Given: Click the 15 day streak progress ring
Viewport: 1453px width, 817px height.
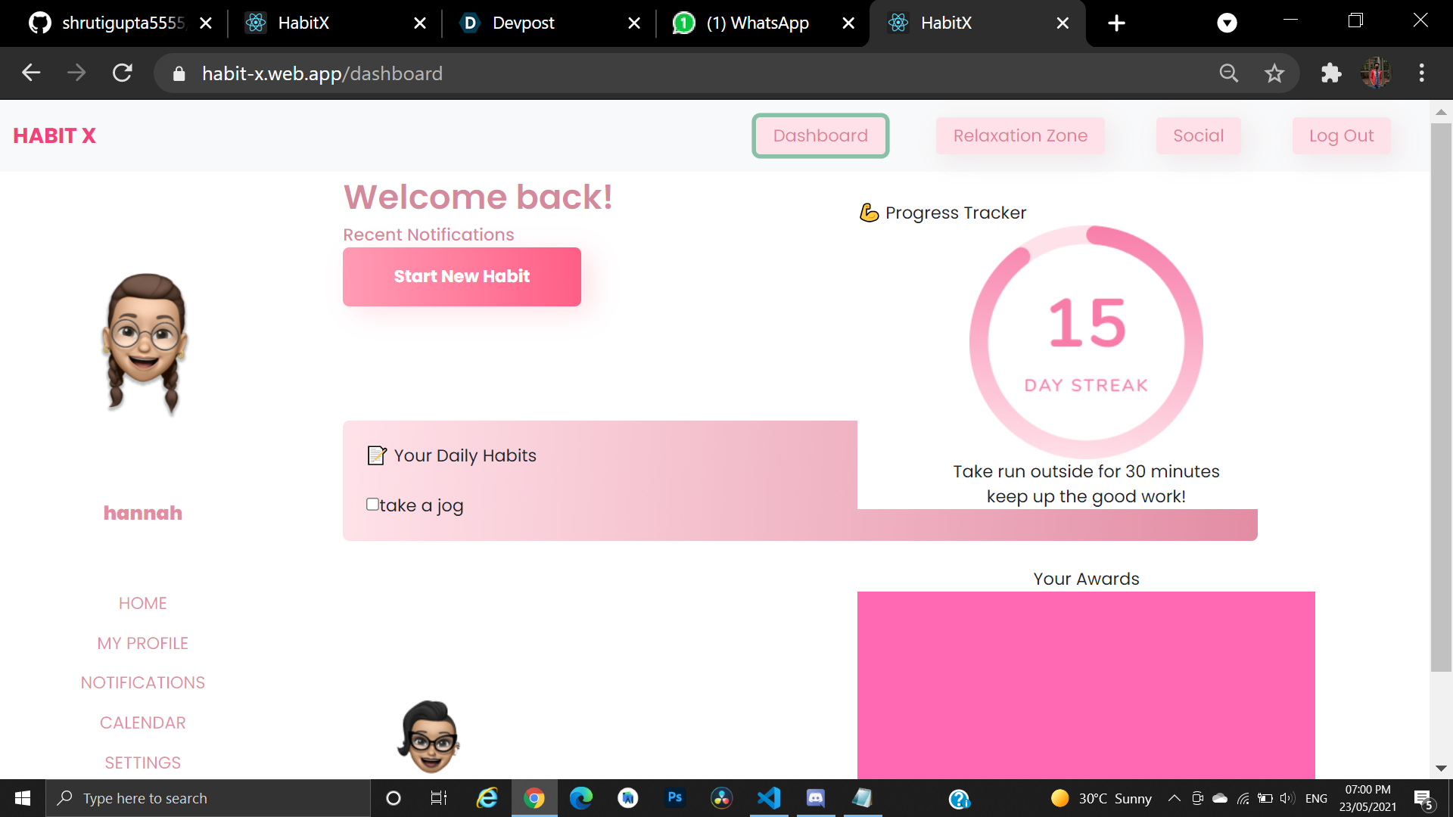Looking at the screenshot, I should pos(1086,342).
